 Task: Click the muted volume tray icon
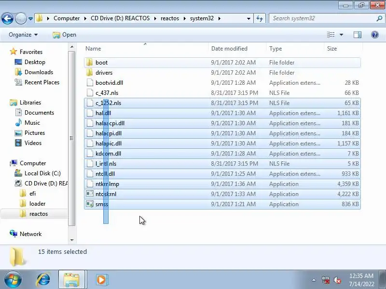tap(337, 280)
